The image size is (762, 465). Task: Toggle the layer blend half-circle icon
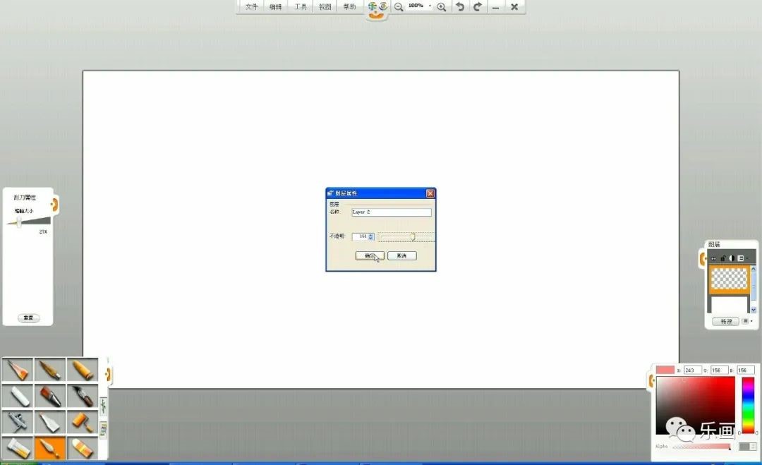[x=732, y=258]
